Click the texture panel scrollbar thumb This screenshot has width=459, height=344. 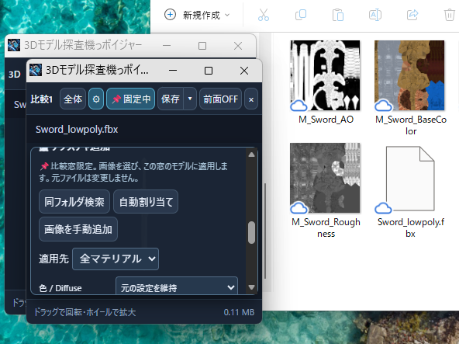tap(251, 232)
